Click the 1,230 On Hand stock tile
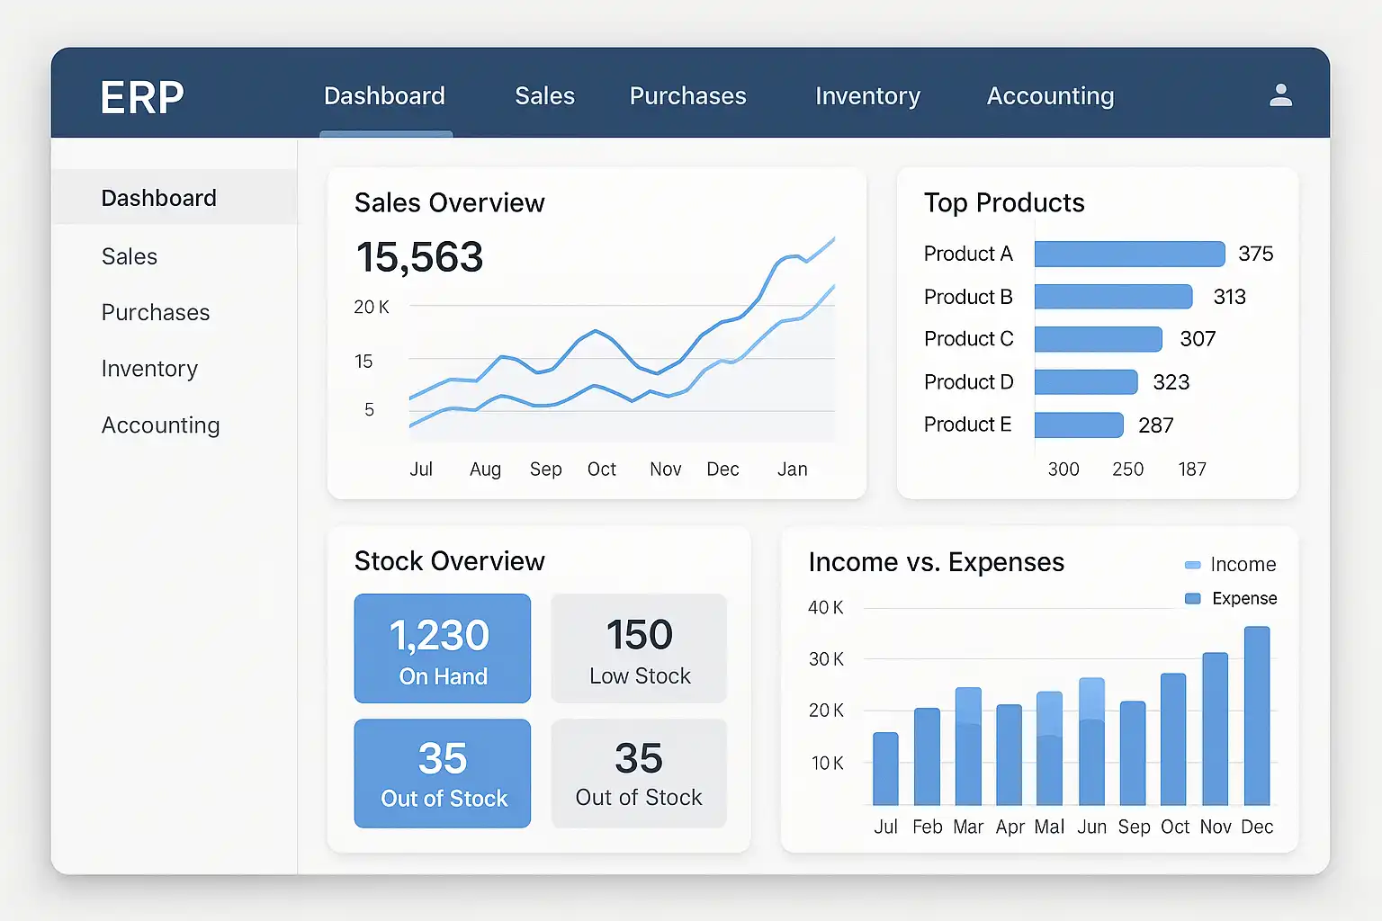 coord(442,648)
